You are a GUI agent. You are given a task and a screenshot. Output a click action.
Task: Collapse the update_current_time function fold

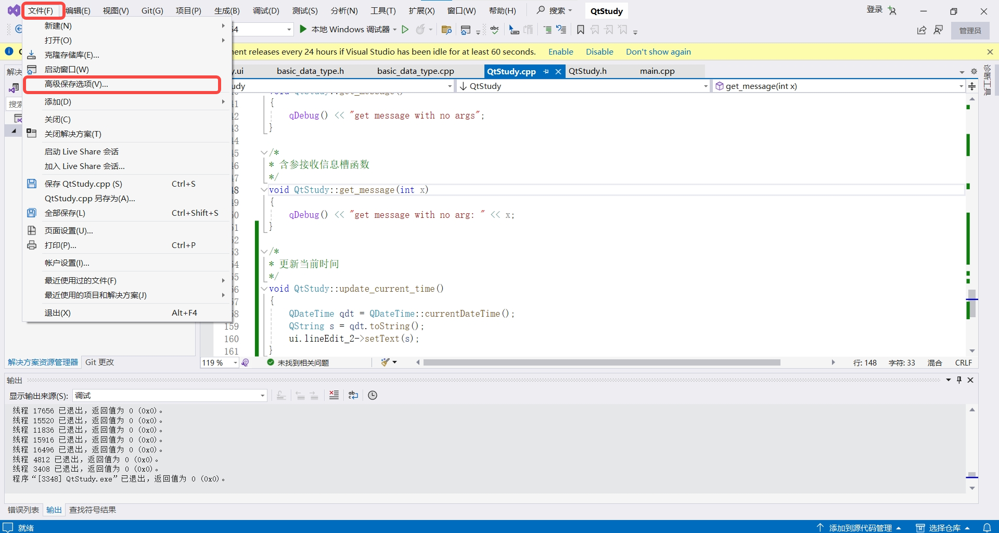click(x=264, y=289)
